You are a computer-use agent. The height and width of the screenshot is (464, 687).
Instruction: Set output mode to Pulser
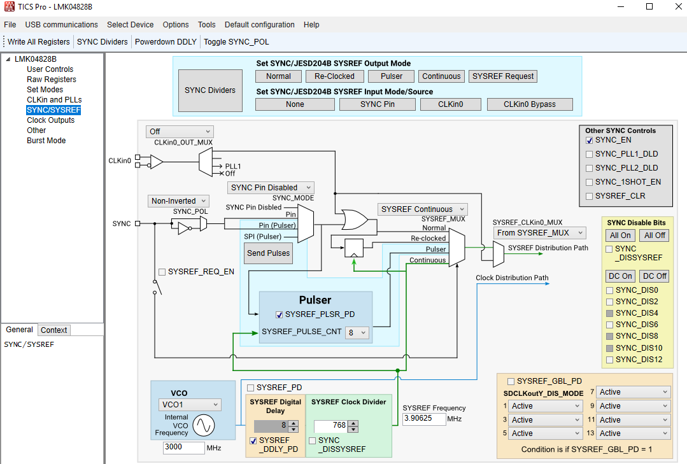tap(392, 76)
